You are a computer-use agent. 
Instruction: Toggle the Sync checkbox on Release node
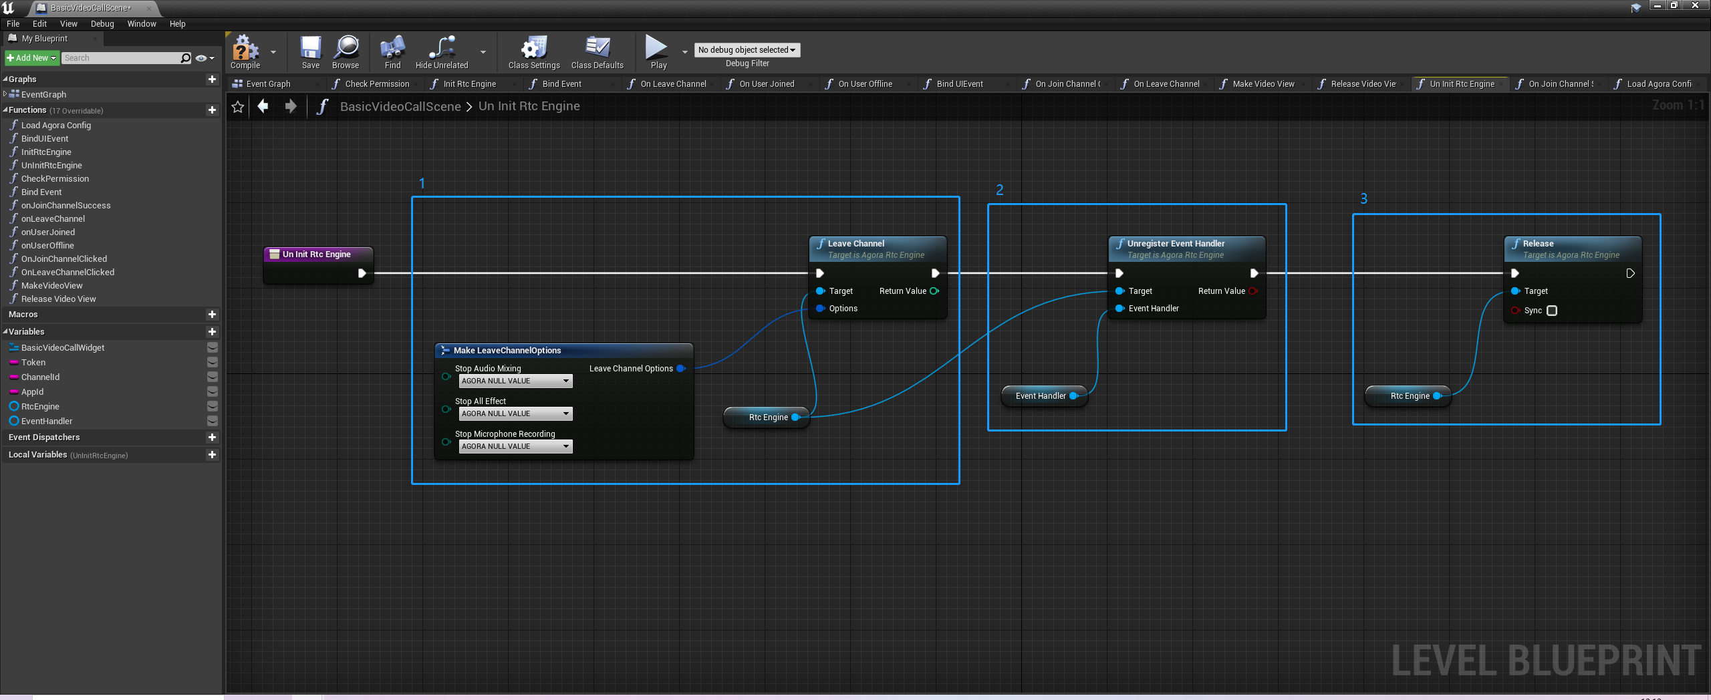pos(1552,311)
